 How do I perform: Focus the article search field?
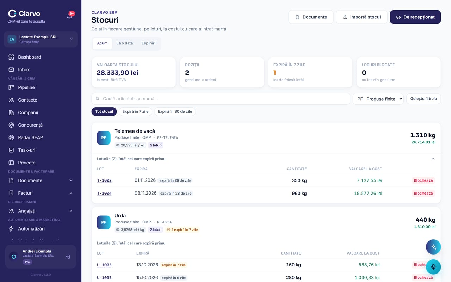point(221,99)
